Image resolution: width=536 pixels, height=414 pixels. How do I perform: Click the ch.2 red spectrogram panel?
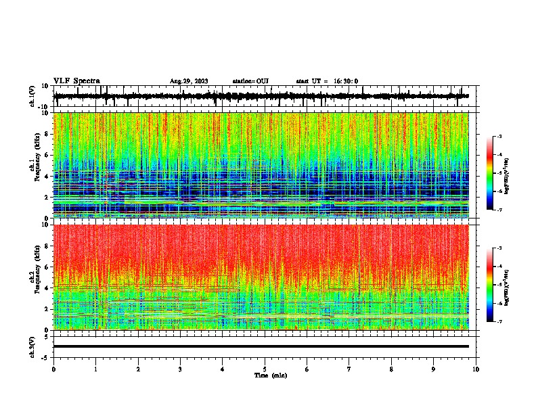point(261,277)
